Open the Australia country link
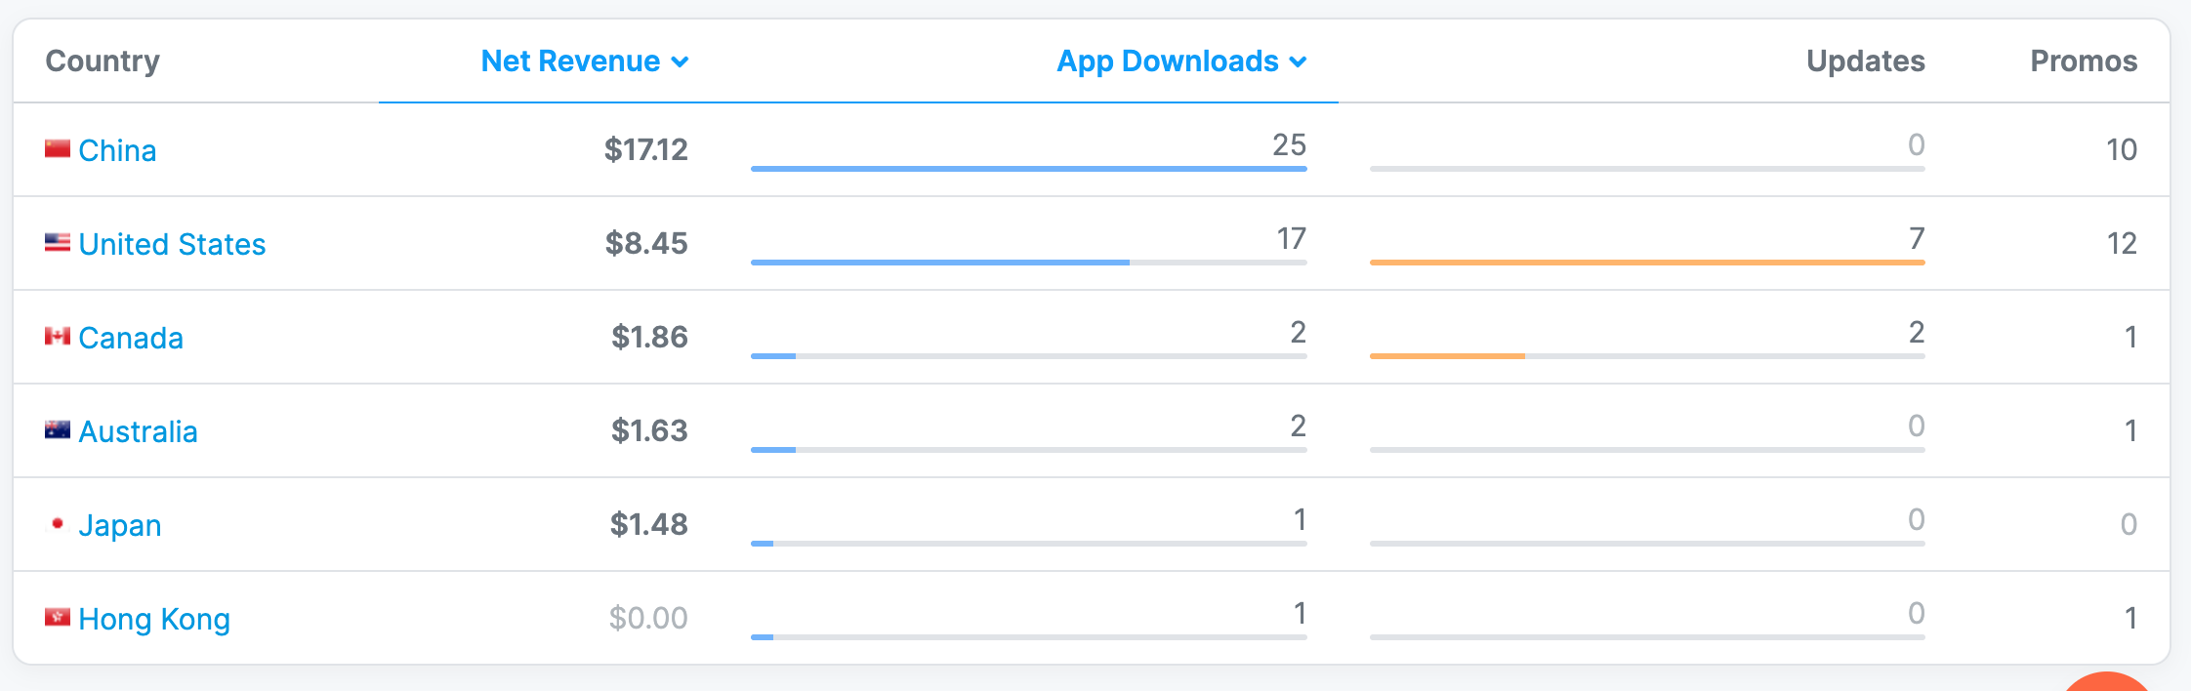This screenshot has width=2191, height=691. (138, 431)
